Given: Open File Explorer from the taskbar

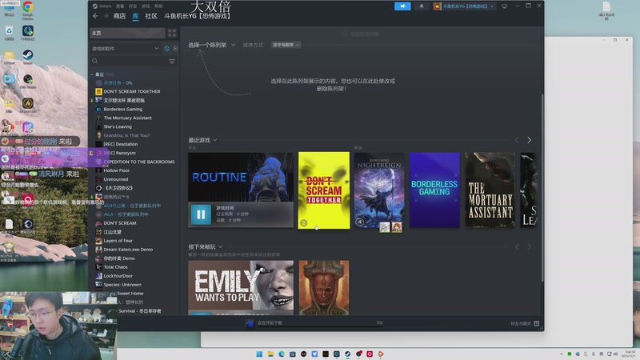Looking at the screenshot, I should point(270,354).
